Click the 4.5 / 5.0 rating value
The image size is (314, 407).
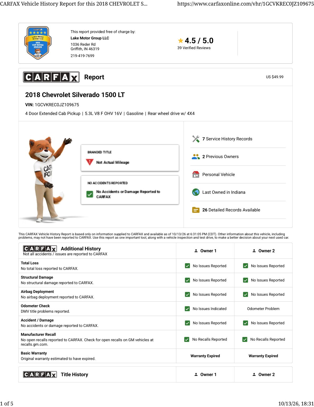[x=199, y=40]
